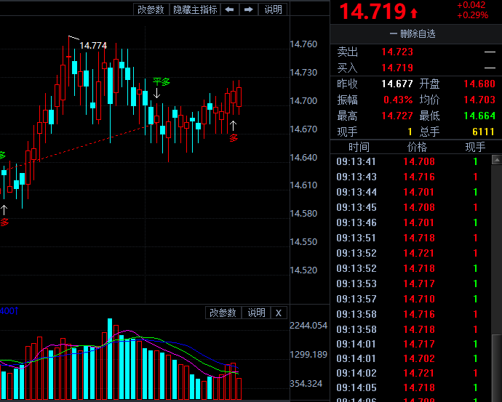Click the 最高 value 14.727

tap(397, 116)
